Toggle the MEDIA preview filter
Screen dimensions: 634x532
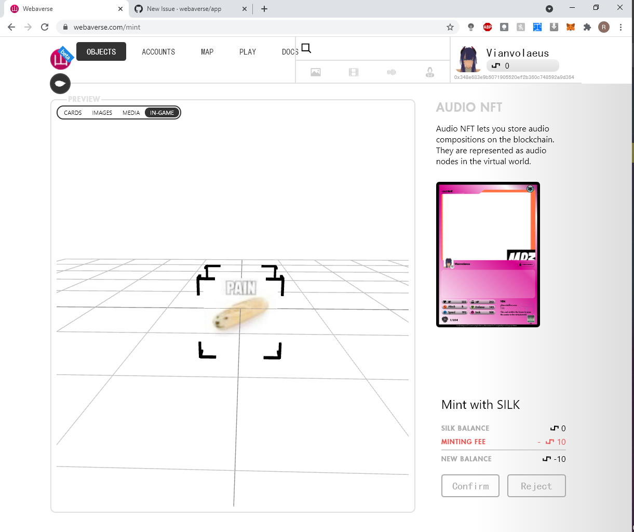tap(131, 113)
